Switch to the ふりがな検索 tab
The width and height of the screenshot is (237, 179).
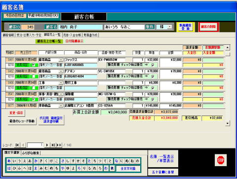point(31,153)
